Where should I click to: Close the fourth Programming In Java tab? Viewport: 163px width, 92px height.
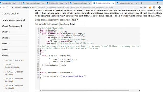pos(90,3)
